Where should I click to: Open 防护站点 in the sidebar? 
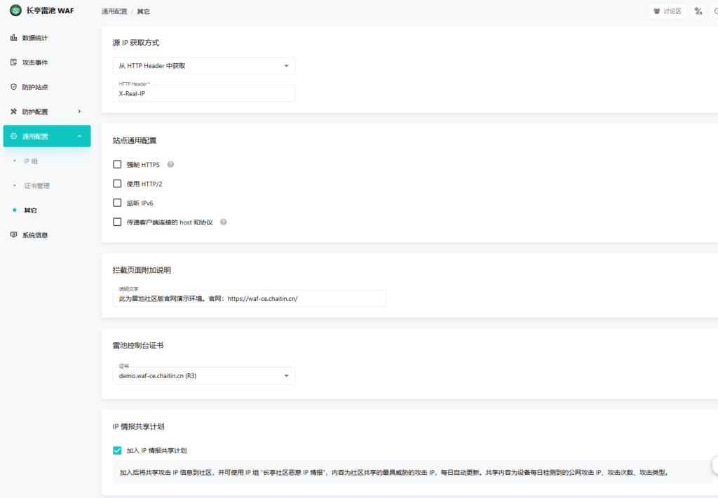[x=47, y=87]
